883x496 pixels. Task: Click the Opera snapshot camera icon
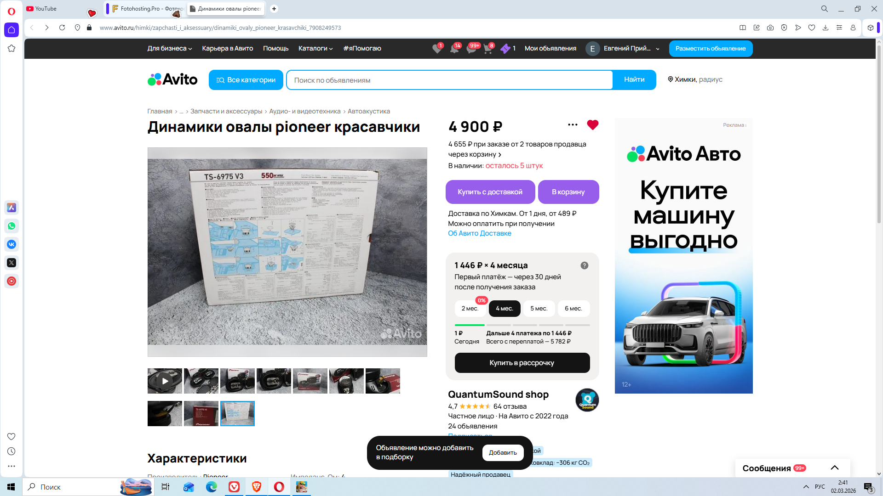(770, 28)
